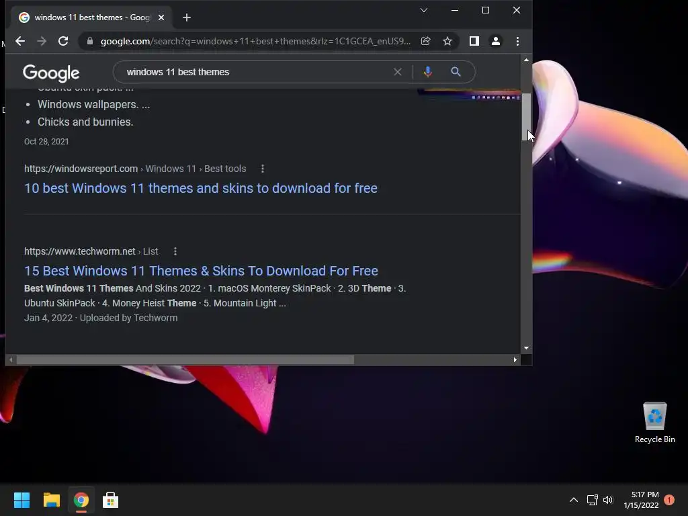This screenshot has width=688, height=516.
Task: Click the forward navigation arrow
Action: (x=42, y=41)
